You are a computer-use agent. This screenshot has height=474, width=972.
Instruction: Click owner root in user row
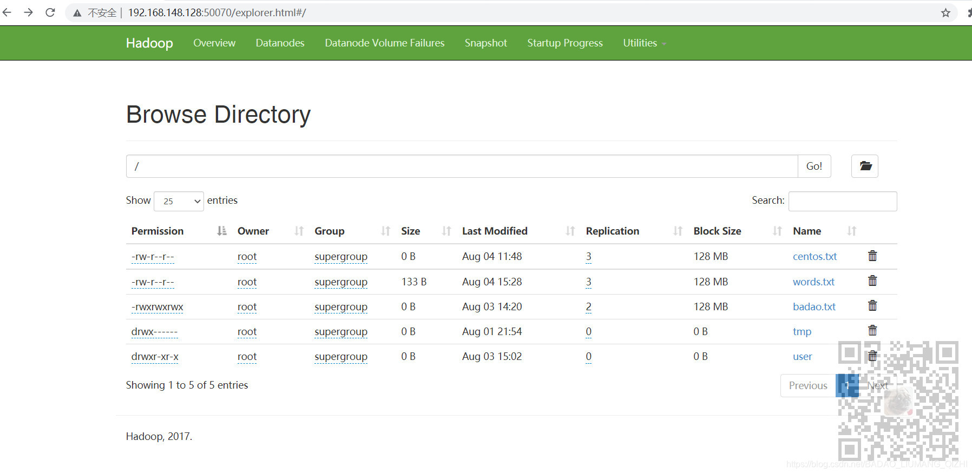pos(247,356)
